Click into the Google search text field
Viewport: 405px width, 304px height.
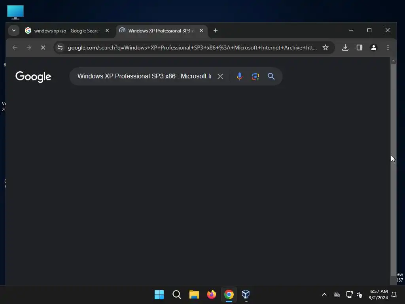coord(144,76)
